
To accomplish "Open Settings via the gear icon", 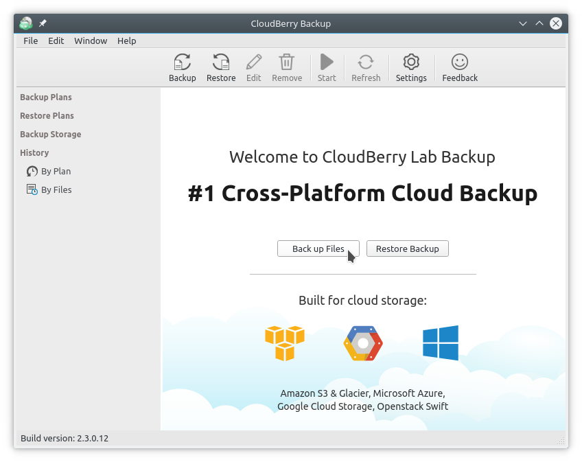I will (411, 62).
